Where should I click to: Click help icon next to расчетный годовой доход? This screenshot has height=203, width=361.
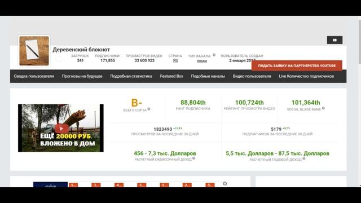tap(304, 158)
